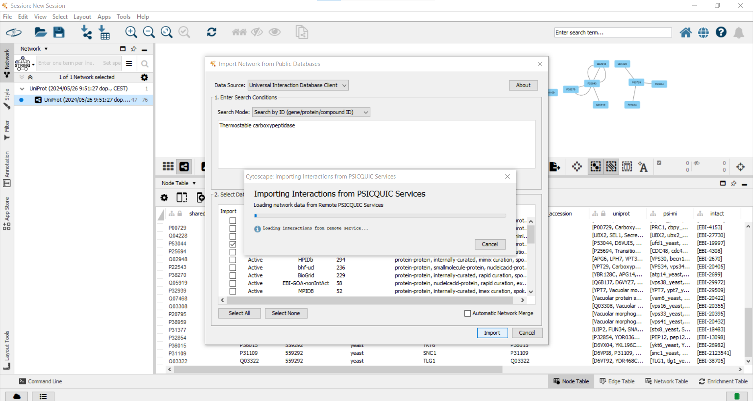This screenshot has width=753, height=401.
Task: Click horizontal scrollbar in database list
Action: [x=370, y=300]
